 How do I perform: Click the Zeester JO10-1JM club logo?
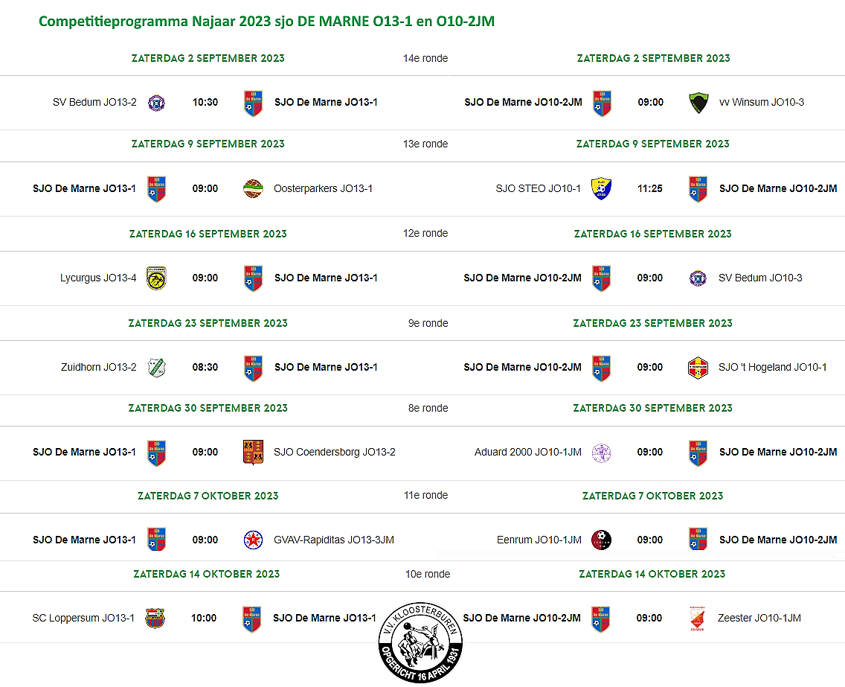point(697,619)
